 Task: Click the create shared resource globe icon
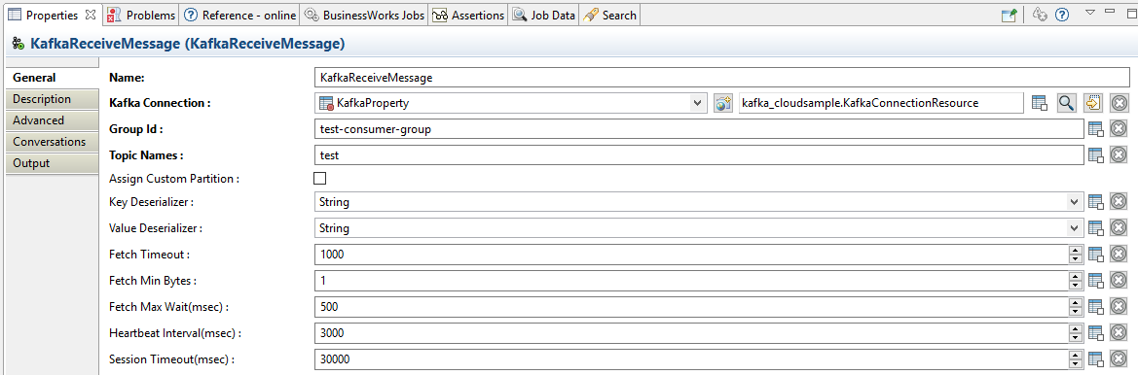[722, 104]
